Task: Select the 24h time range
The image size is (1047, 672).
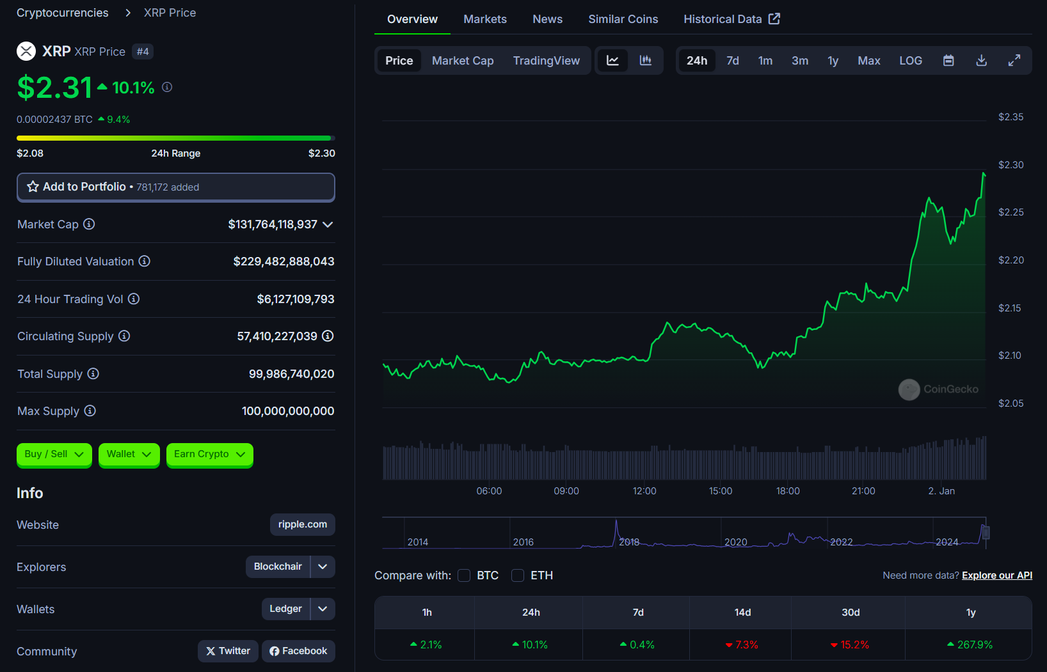Action: (697, 60)
